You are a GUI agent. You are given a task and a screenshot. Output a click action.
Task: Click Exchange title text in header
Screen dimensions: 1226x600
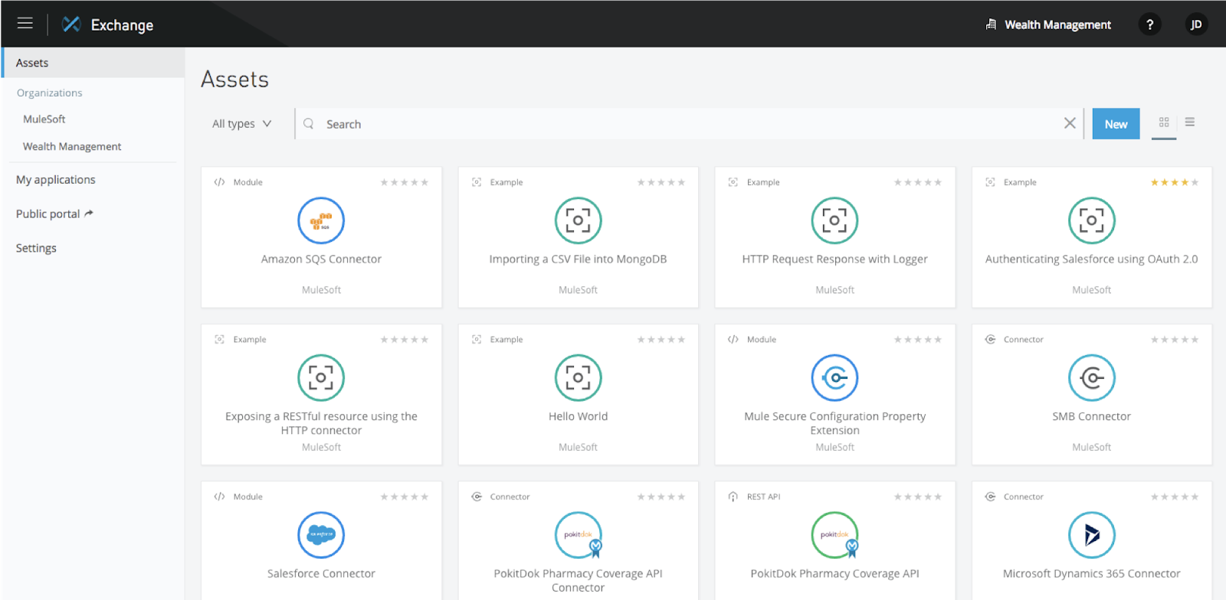[122, 25]
